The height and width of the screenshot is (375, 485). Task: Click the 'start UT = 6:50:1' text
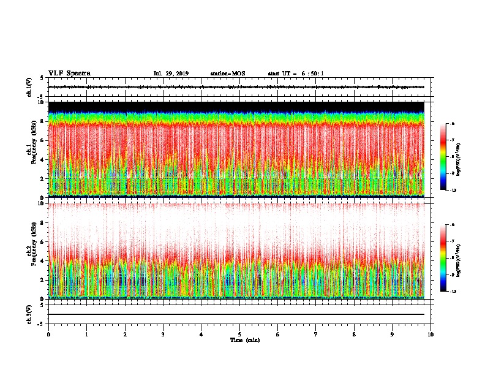pyautogui.click(x=296, y=74)
